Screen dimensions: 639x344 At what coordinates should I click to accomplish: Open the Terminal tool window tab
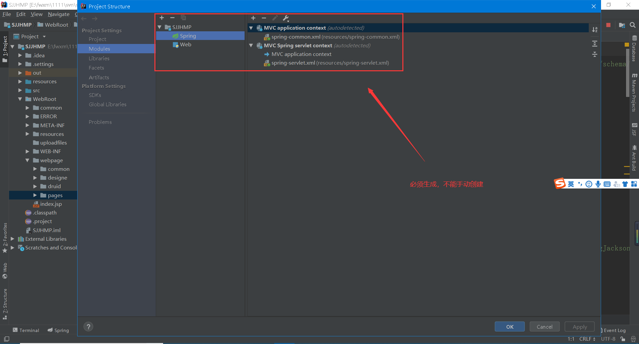(26, 330)
